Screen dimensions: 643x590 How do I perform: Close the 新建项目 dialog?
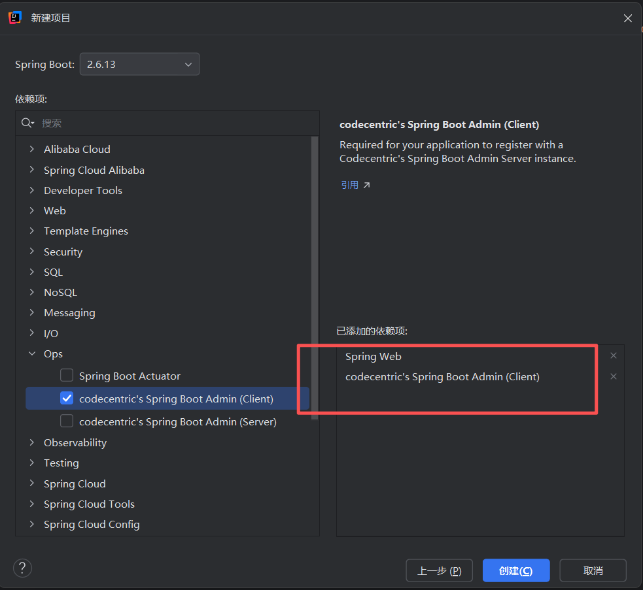coord(628,18)
